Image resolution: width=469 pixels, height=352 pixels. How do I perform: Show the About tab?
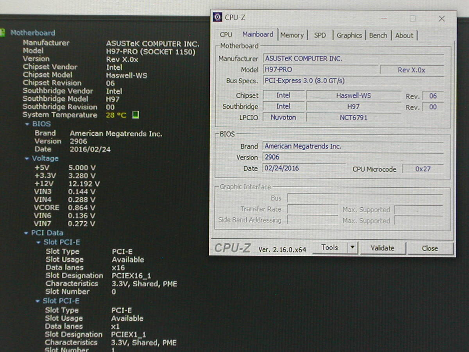click(404, 35)
